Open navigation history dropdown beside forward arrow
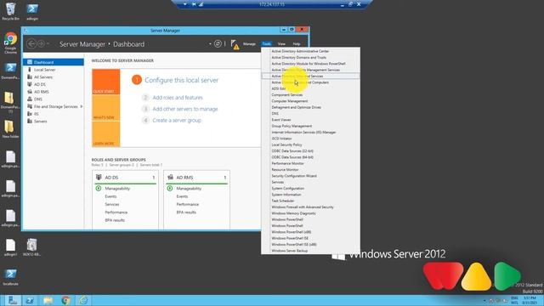The image size is (544, 306). [48, 44]
